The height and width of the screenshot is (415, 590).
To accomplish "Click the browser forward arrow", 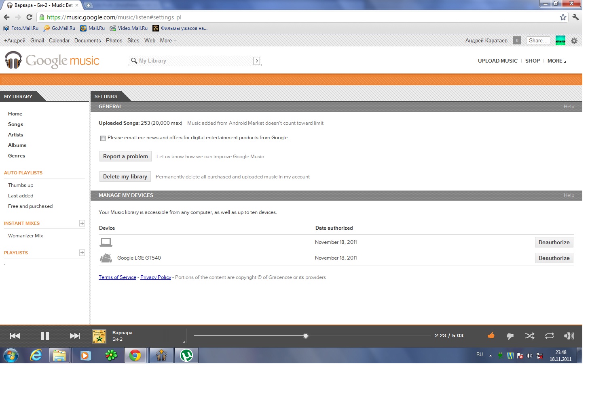I will [18, 17].
